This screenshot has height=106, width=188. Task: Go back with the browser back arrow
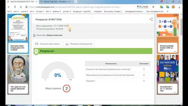pos(9,7)
